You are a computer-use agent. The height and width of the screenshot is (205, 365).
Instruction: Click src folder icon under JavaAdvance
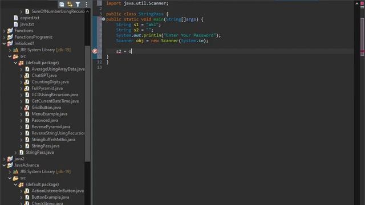(x=15, y=178)
